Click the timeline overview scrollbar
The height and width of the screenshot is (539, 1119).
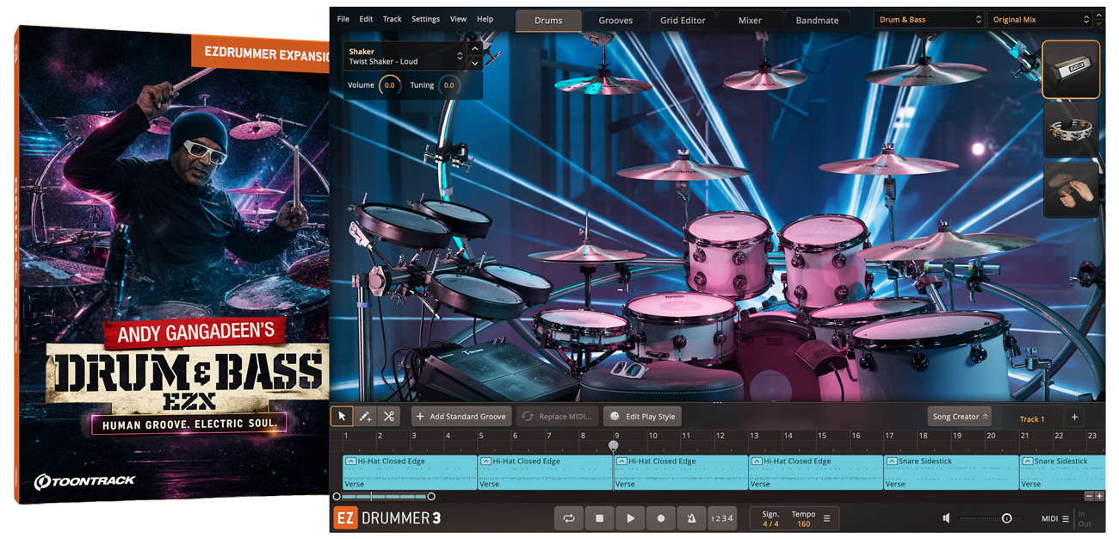click(x=384, y=497)
